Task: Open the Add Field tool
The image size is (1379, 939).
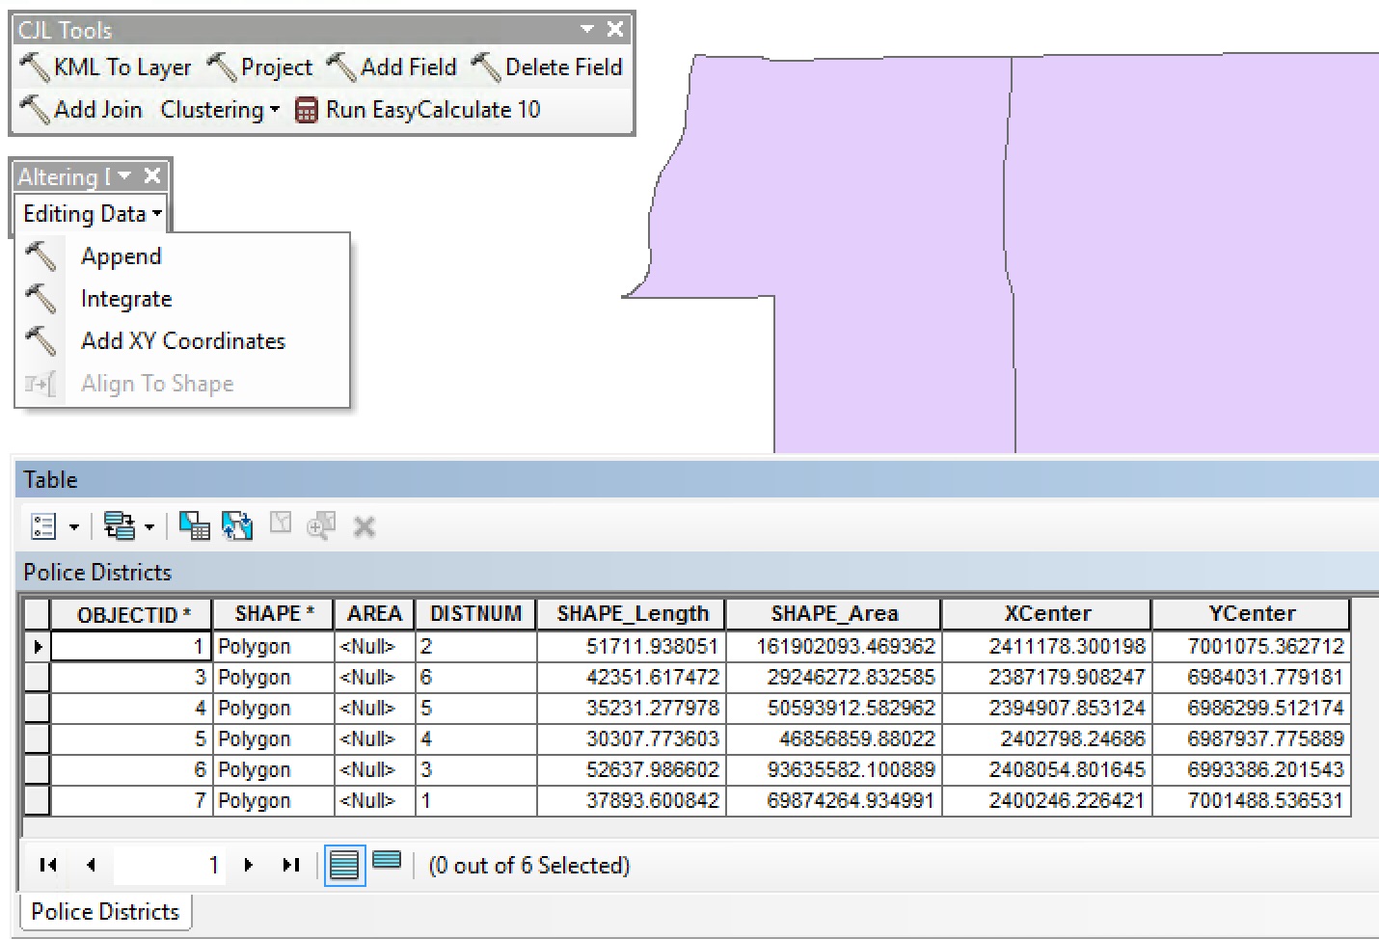Action: click(392, 67)
